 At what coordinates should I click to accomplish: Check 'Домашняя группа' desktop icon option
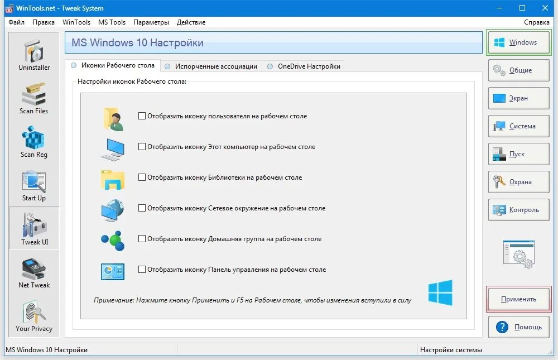pyautogui.click(x=142, y=238)
